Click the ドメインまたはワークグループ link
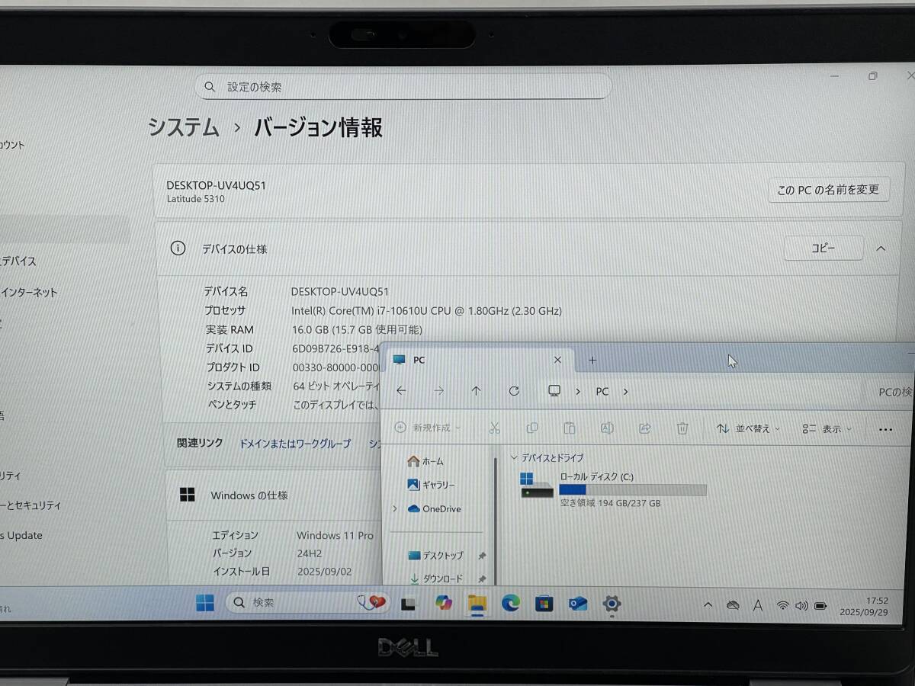The image size is (915, 686). tap(294, 444)
